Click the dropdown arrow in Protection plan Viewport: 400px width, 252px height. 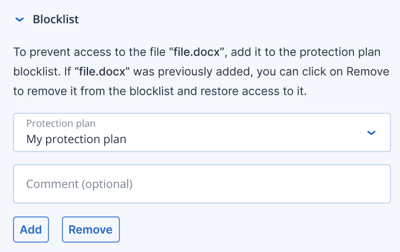pos(371,133)
